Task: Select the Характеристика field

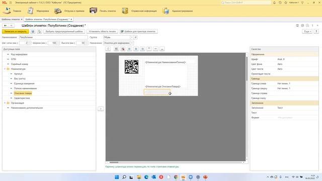Action: click(x=22, y=98)
